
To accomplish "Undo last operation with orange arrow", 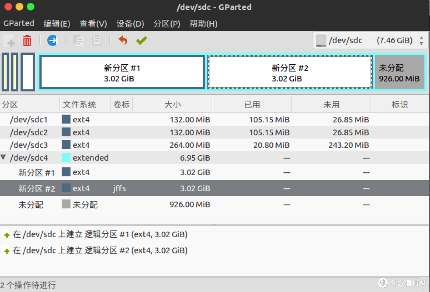I will [123, 40].
